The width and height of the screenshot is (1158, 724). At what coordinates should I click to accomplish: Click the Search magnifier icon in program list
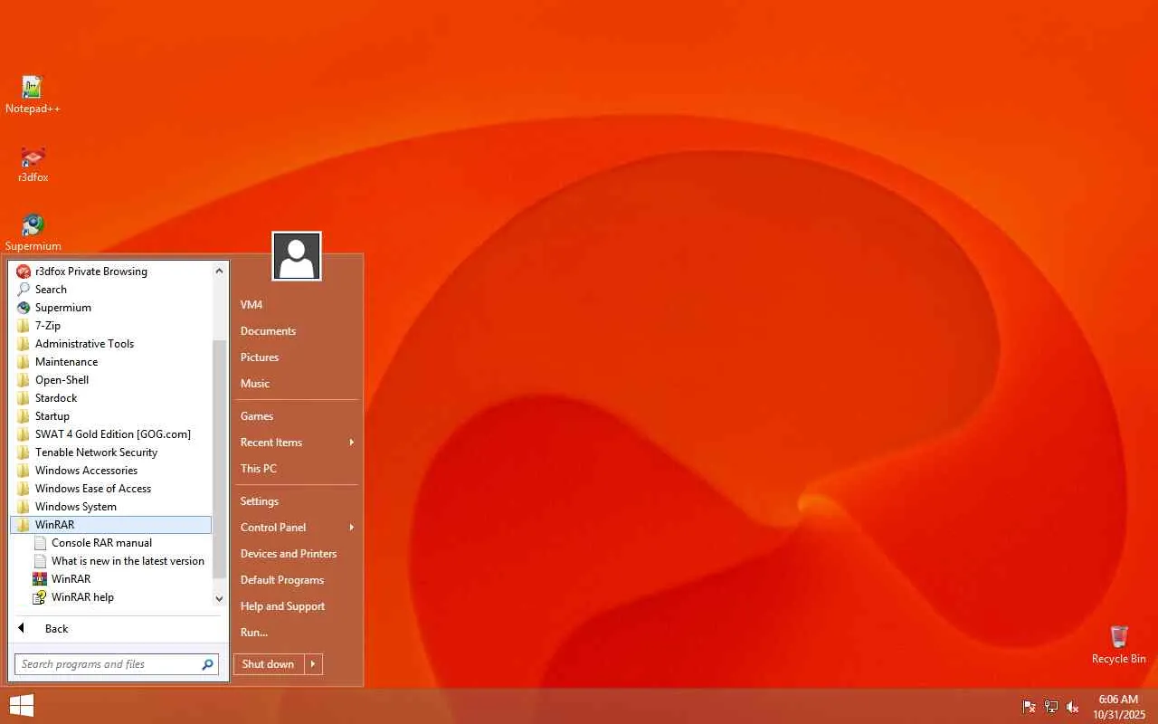[x=24, y=290]
